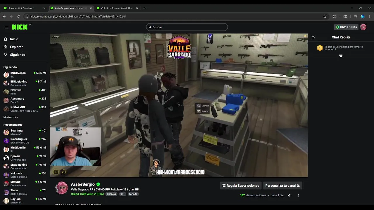Click ArabeSergio channel avatar
374x210 pixels.
pos(61,188)
